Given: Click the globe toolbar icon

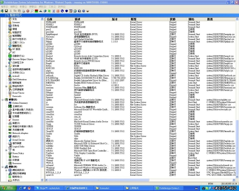Looking at the screenshot, I should 45,11.
